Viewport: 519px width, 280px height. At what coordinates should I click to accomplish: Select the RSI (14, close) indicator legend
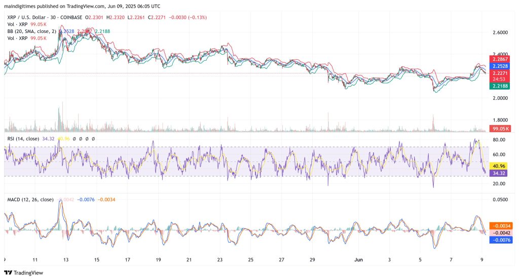[x=24, y=138]
